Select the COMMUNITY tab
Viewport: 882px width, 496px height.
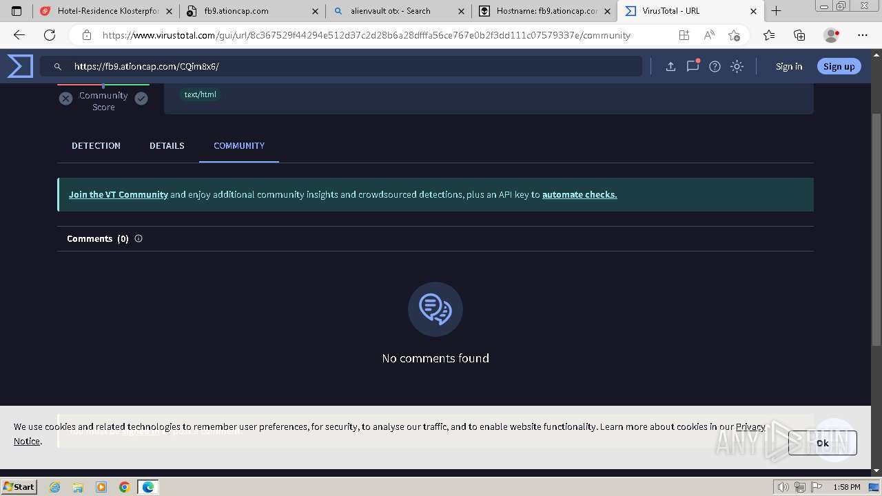[x=239, y=145]
